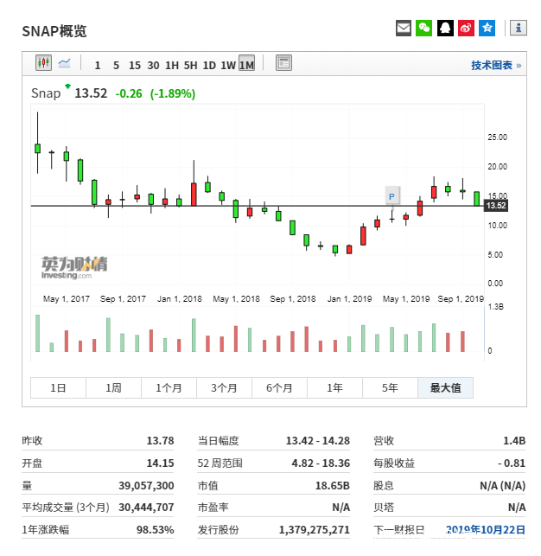Select the 5H interval
The width and height of the screenshot is (541, 556).
point(190,65)
